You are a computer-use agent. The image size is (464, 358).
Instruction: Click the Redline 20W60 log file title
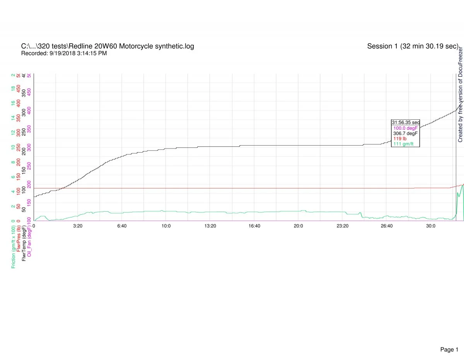107,46
